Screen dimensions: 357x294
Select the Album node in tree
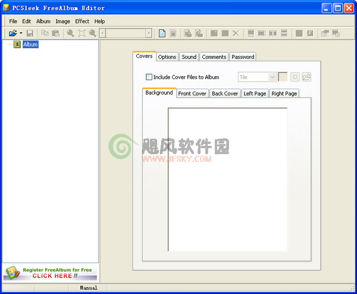[30, 44]
